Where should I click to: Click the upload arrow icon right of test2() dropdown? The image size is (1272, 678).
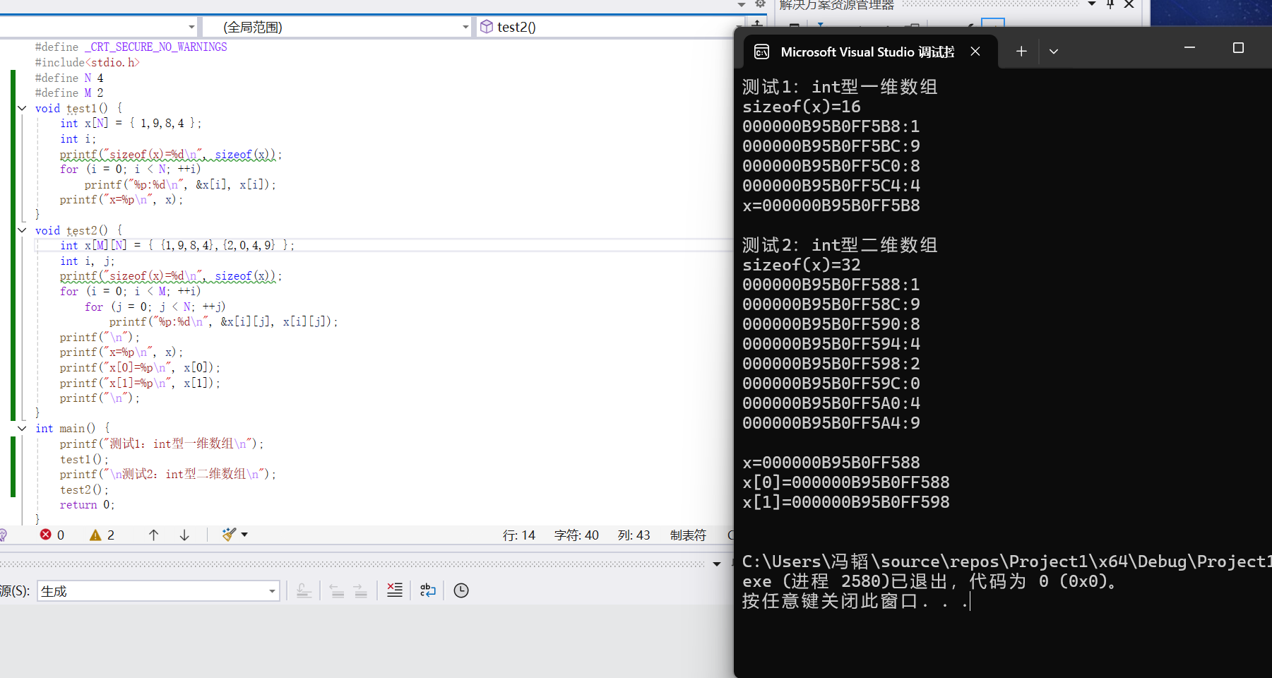pyautogui.click(x=757, y=25)
